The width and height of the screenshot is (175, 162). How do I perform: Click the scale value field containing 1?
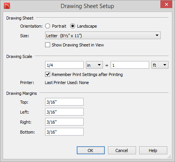point(130,65)
